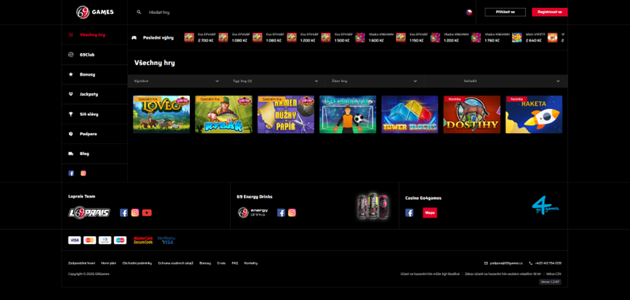Click the Hledat hry search field
The height and width of the screenshot is (300, 630).
[159, 13]
